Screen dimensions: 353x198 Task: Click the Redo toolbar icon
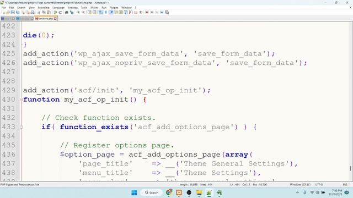pos(60,12)
